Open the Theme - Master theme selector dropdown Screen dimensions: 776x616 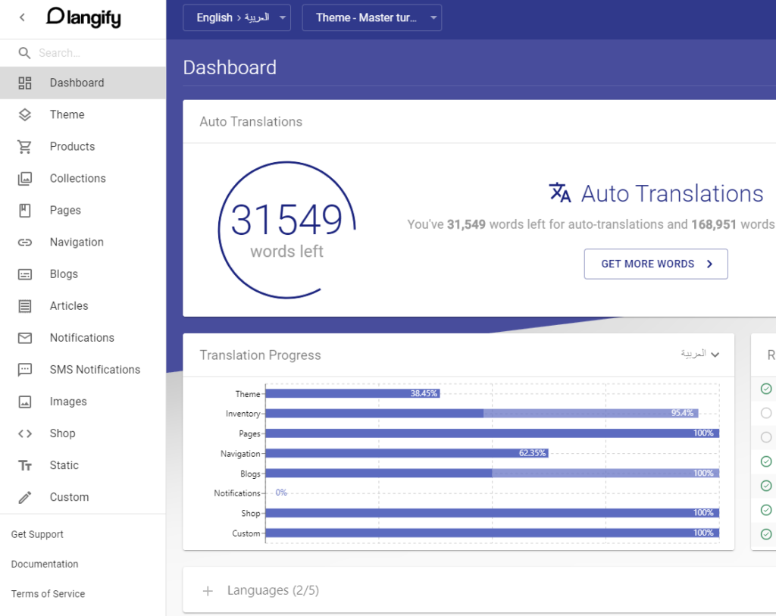pyautogui.click(x=371, y=17)
